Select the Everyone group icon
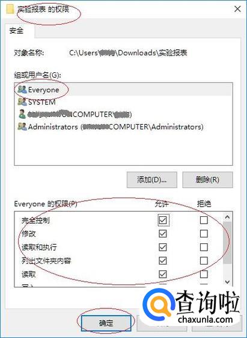The width and height of the screenshot is (247, 338). (x=22, y=89)
